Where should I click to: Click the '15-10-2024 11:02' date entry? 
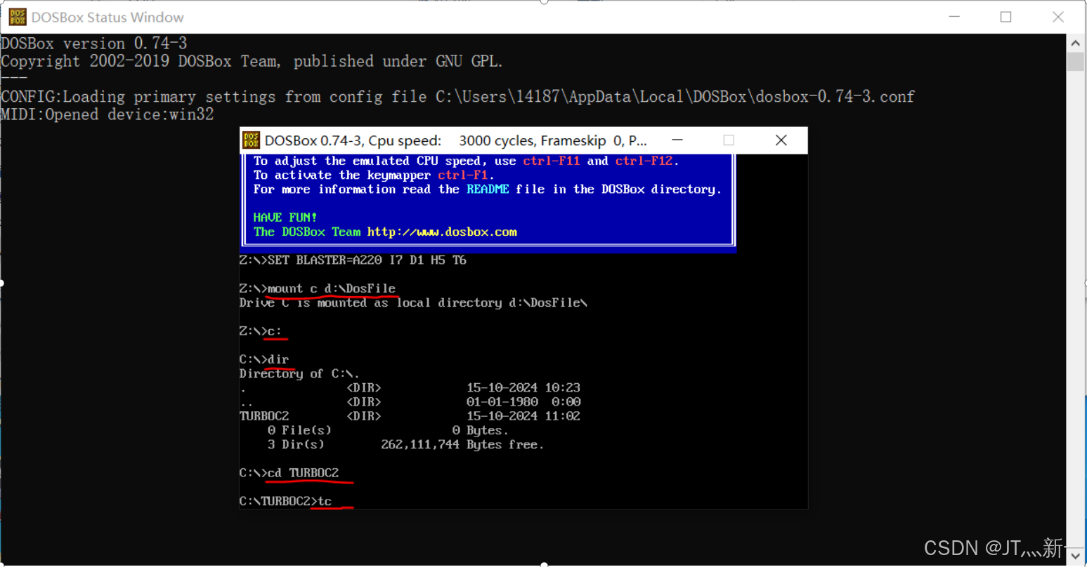523,416
